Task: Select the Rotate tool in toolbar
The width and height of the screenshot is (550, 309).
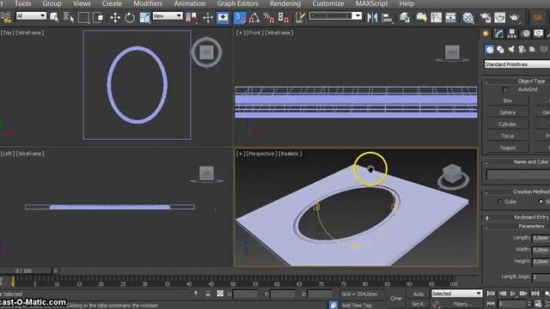Action: (x=130, y=17)
